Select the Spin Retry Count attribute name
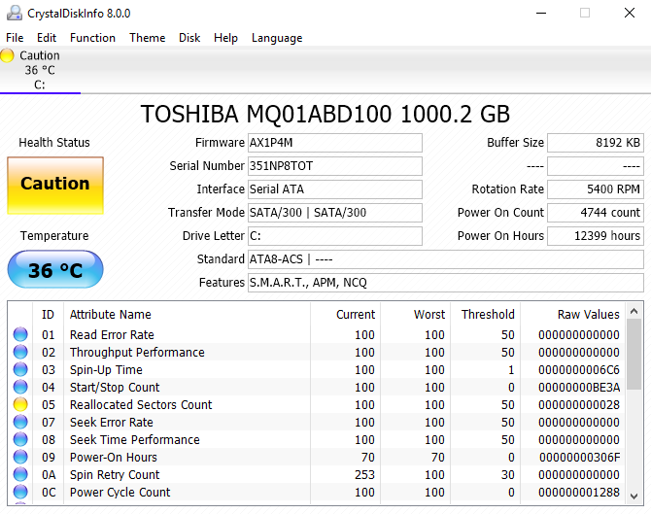The image size is (651, 514). [x=115, y=474]
